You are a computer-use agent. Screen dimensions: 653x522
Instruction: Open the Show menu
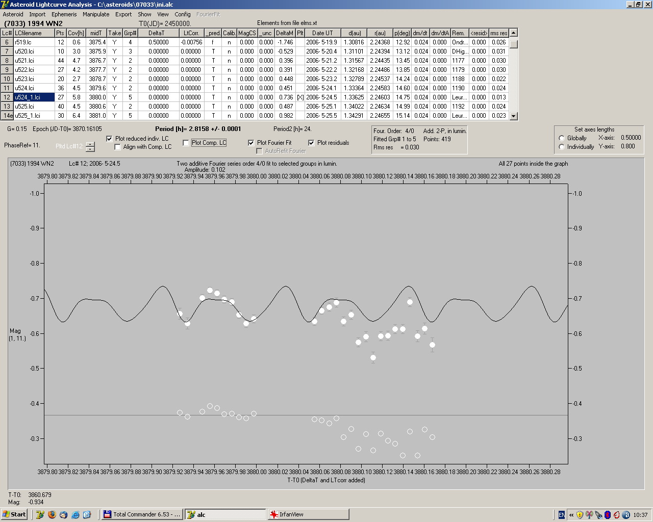click(x=144, y=14)
